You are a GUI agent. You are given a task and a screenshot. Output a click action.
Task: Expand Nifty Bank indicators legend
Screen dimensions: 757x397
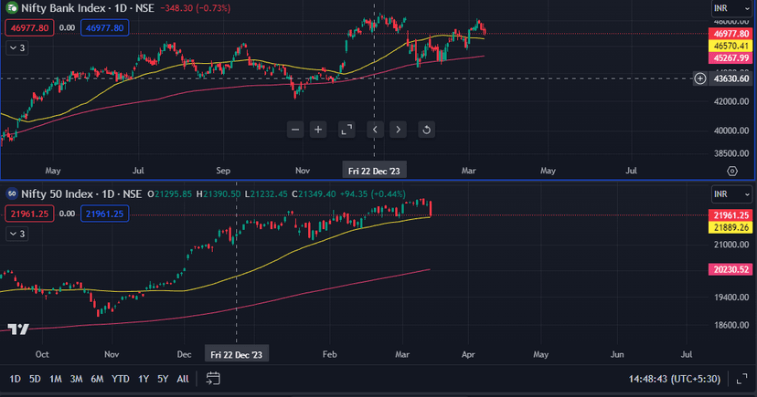coord(17,48)
